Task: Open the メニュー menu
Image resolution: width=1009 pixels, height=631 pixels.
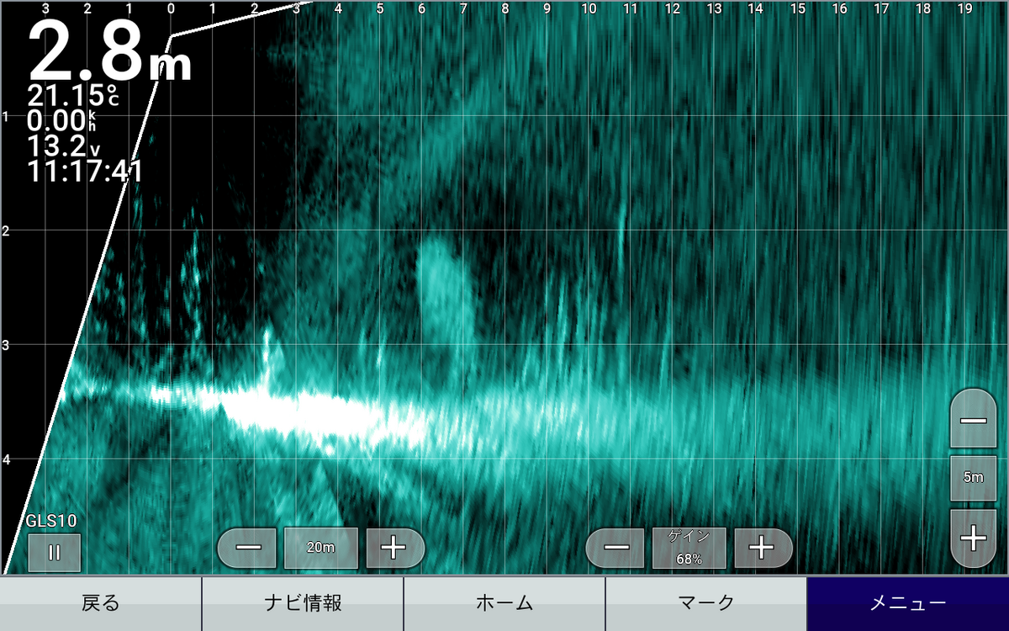Action: pyautogui.click(x=908, y=603)
